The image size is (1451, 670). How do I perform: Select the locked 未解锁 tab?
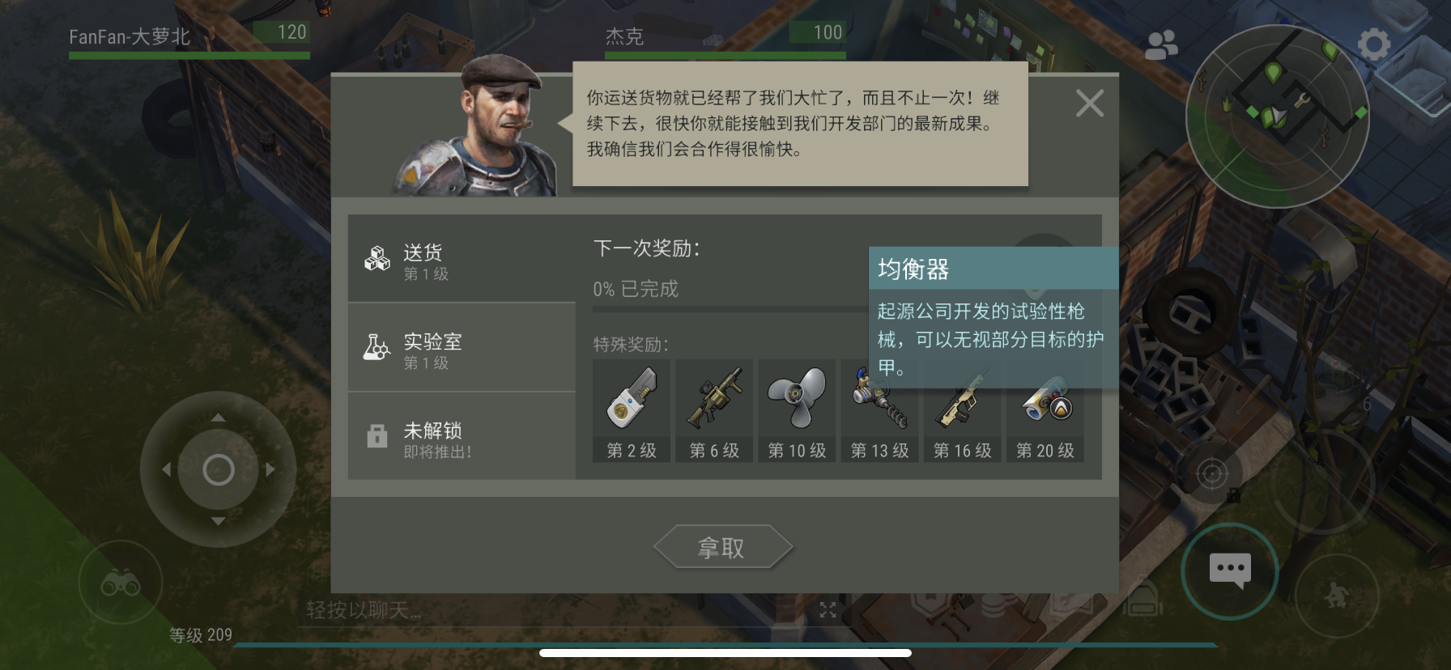[462, 436]
